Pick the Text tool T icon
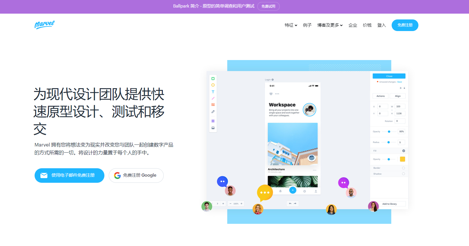469x246 pixels. point(213,92)
